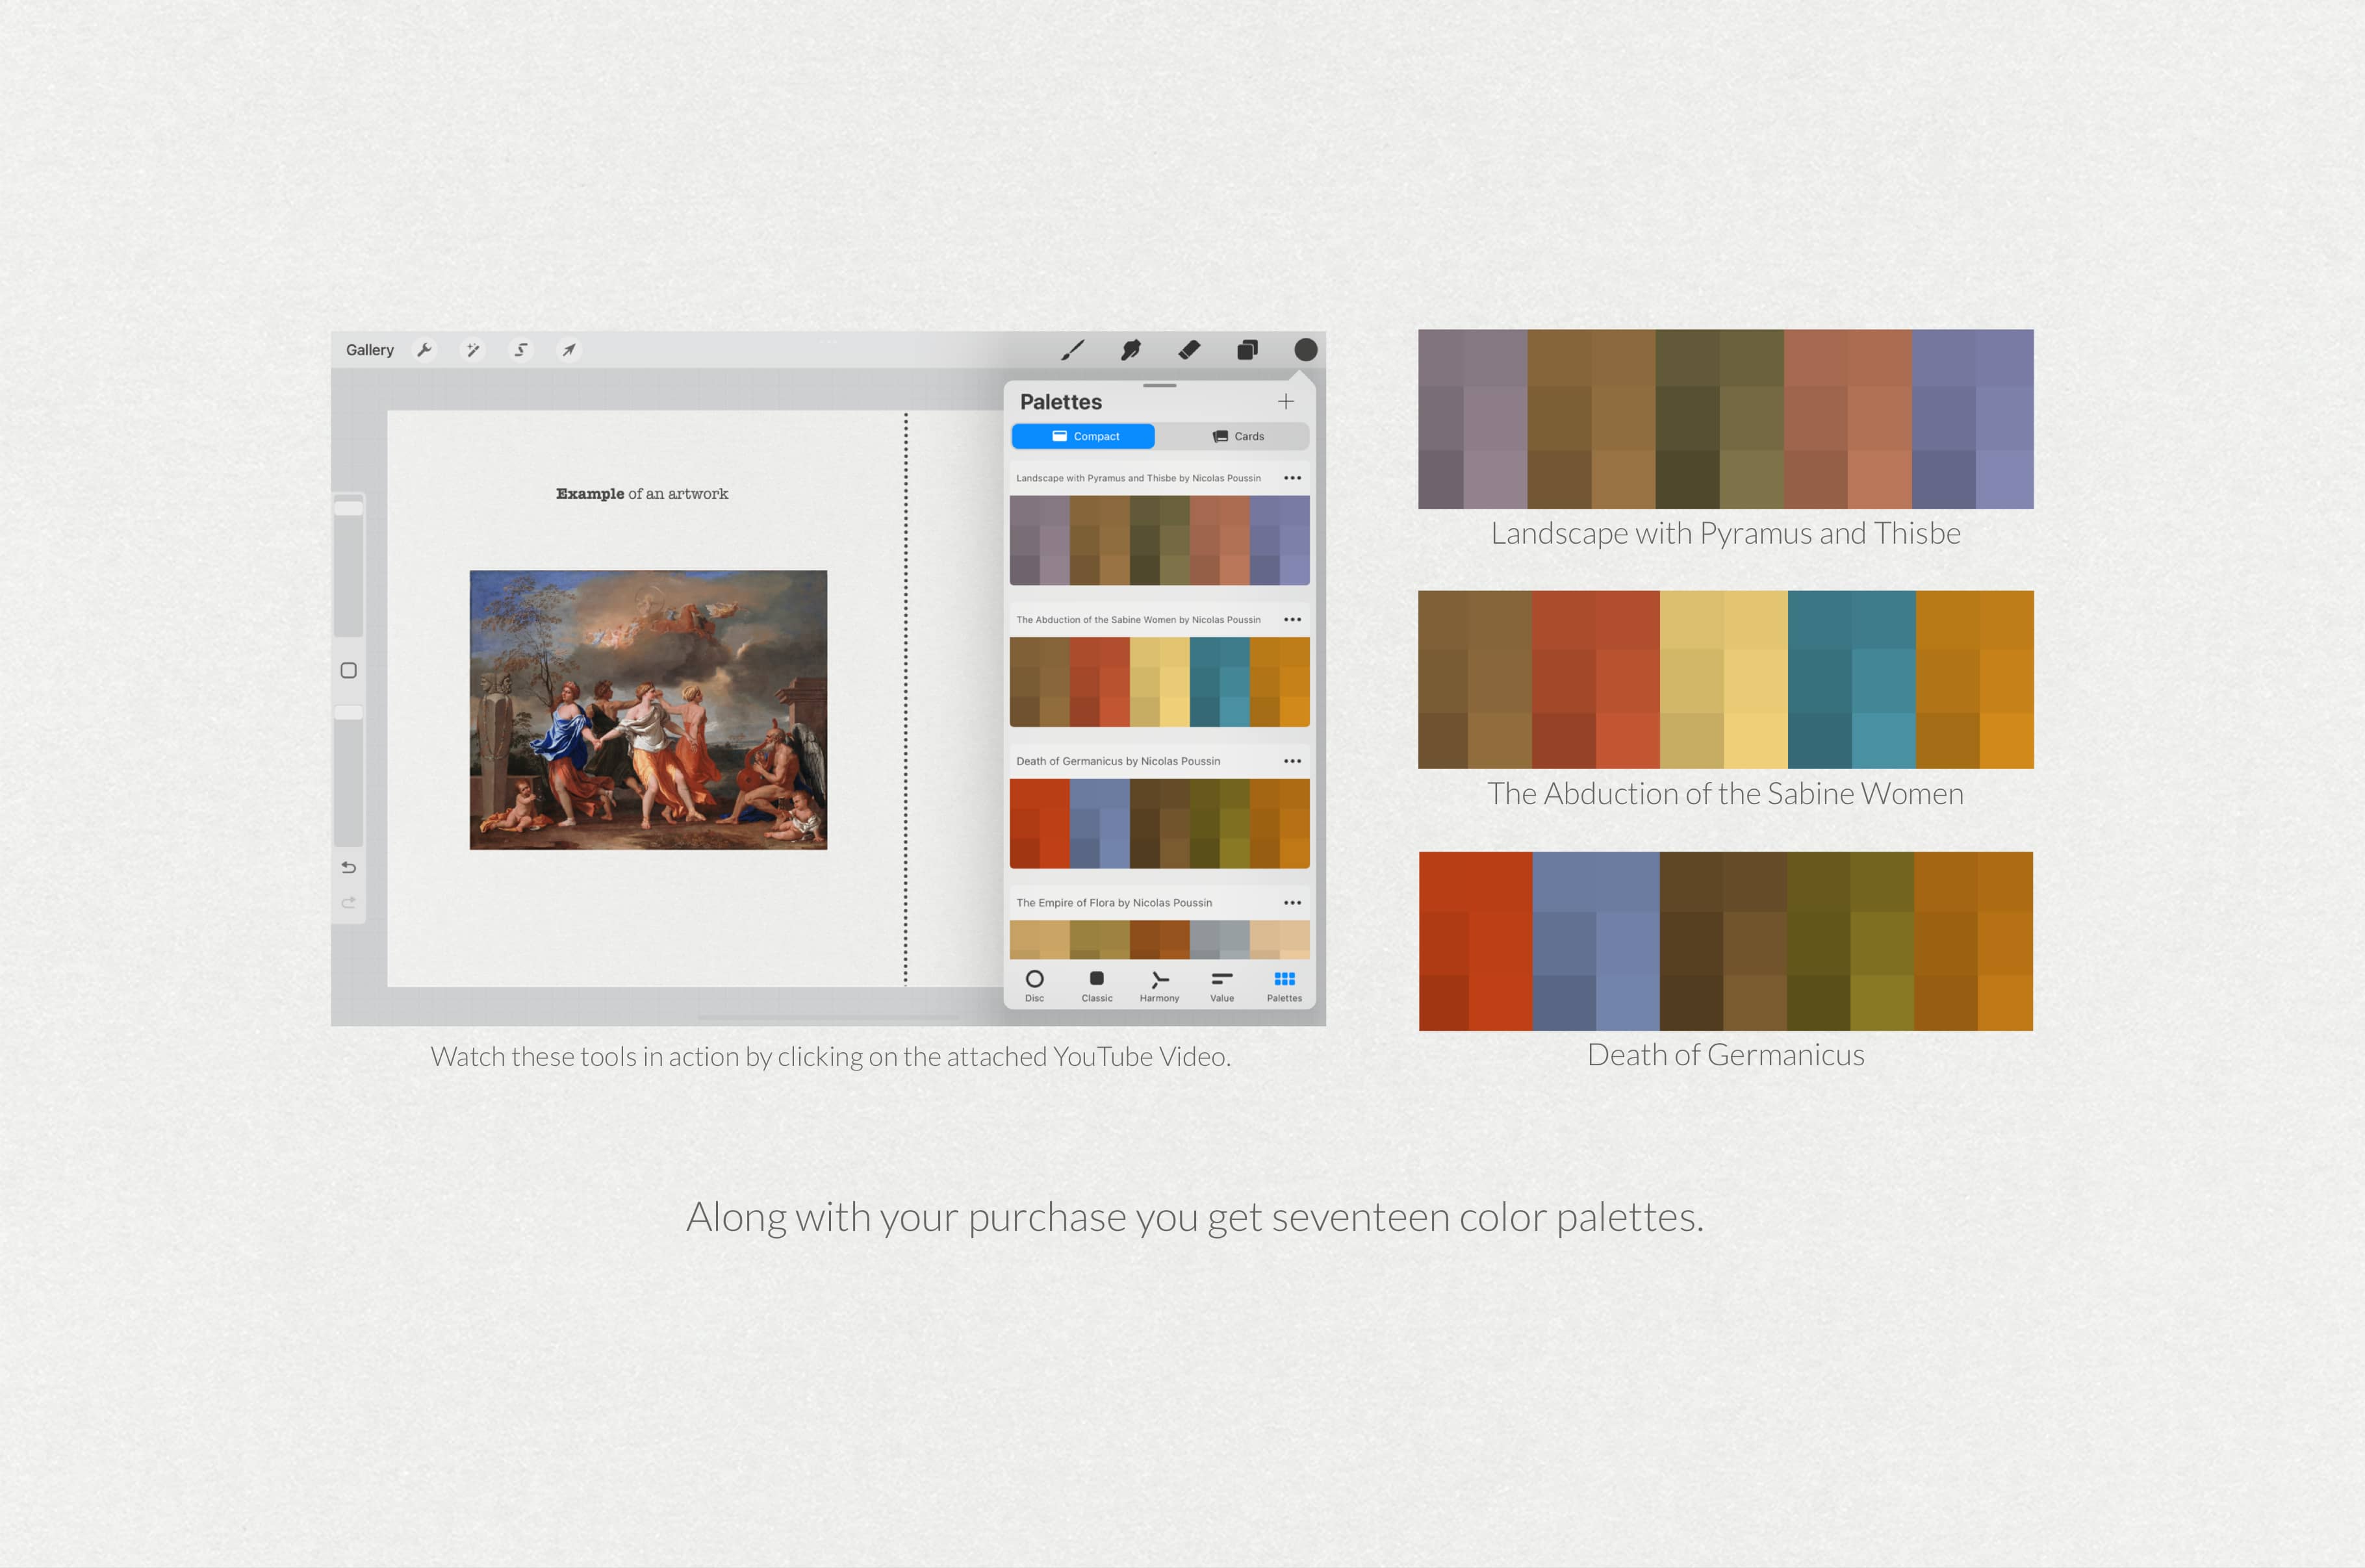Select the Transform arrow tool
This screenshot has width=2365, height=1568.
568,349
